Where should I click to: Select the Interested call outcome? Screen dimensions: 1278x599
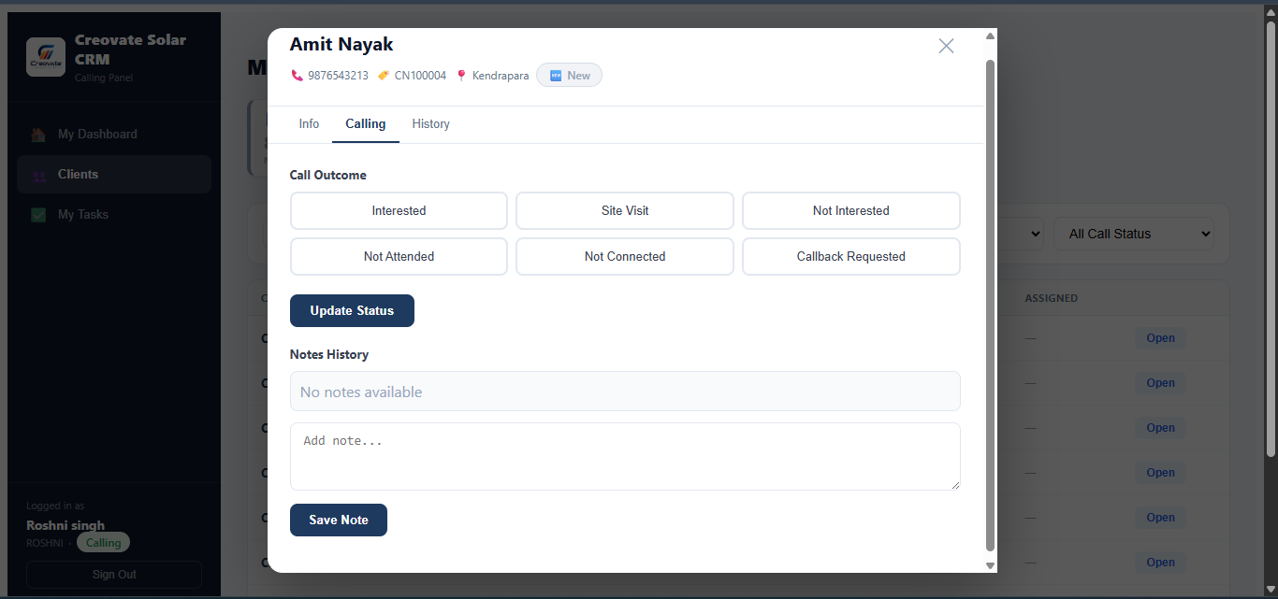pos(399,210)
